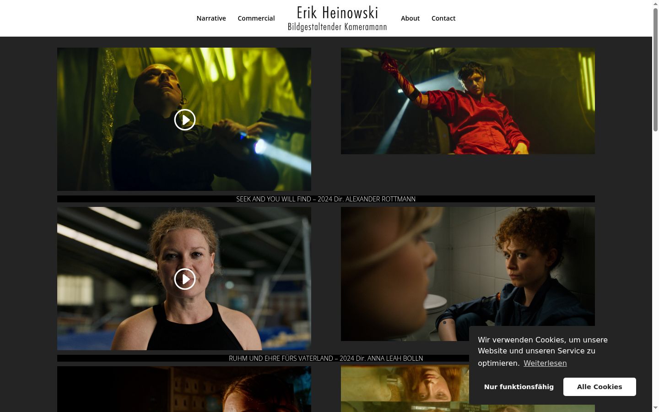Open the Commercial menu item

coord(256,18)
